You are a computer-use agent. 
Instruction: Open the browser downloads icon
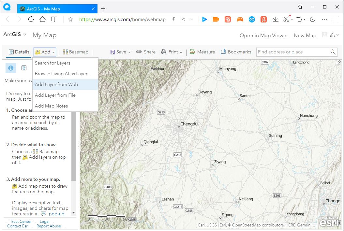(x=276, y=20)
